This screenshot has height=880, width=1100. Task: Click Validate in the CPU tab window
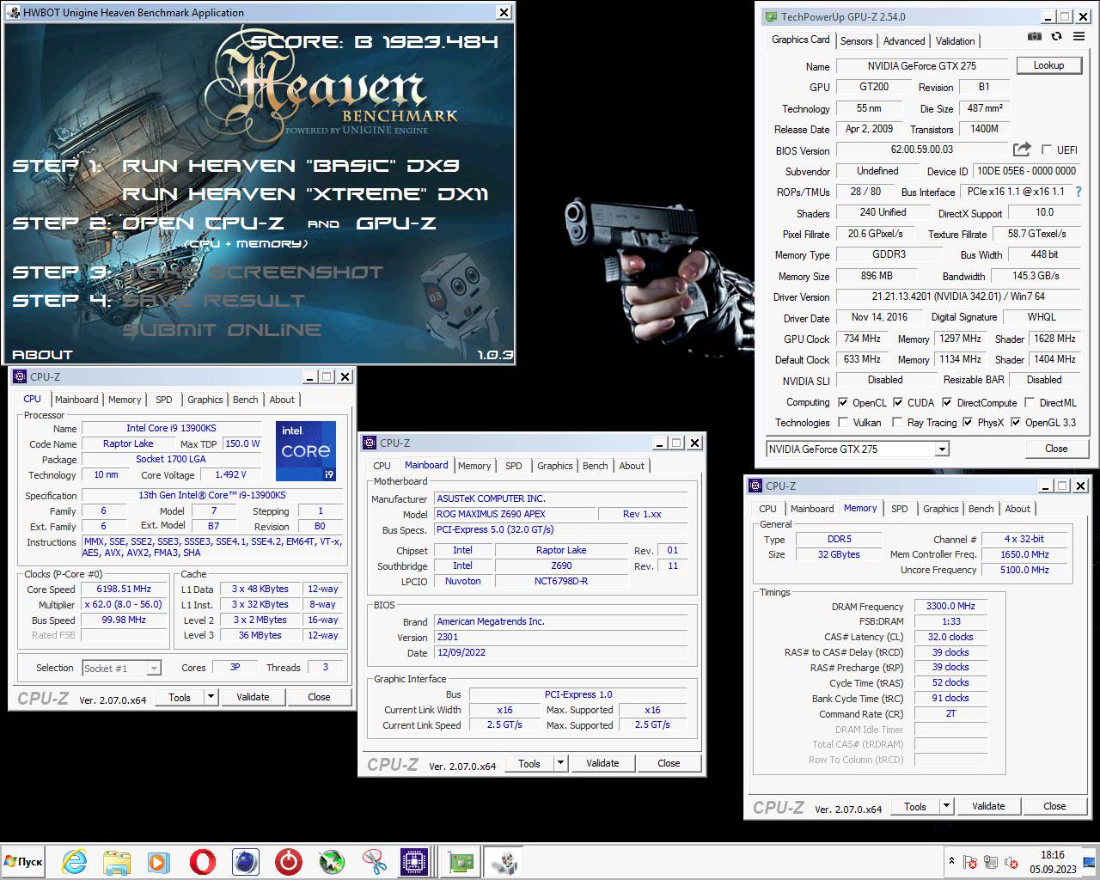click(x=253, y=697)
